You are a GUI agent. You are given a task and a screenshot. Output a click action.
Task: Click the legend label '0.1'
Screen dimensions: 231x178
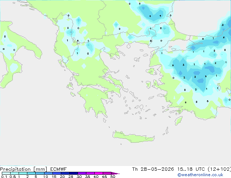click(x=4, y=177)
